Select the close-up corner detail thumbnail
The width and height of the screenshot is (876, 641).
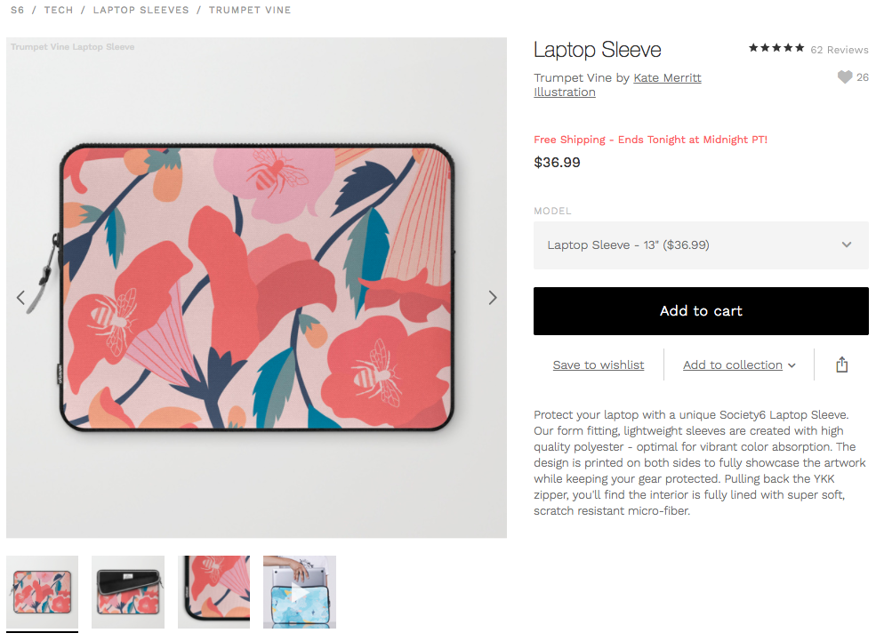coord(214,592)
